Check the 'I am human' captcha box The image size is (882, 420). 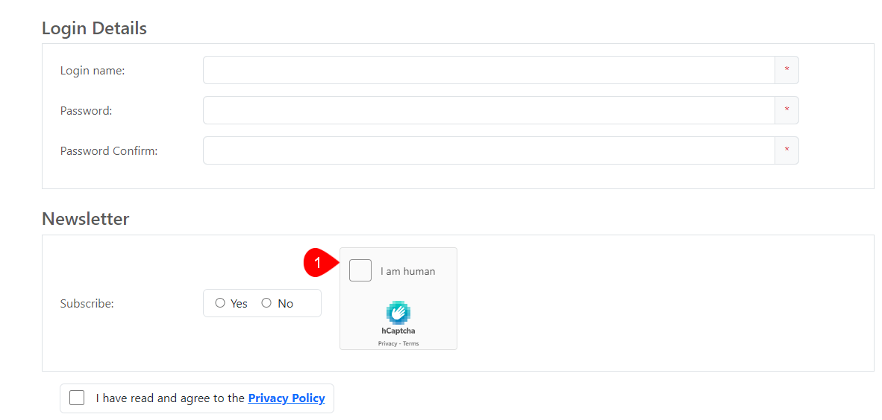click(360, 270)
